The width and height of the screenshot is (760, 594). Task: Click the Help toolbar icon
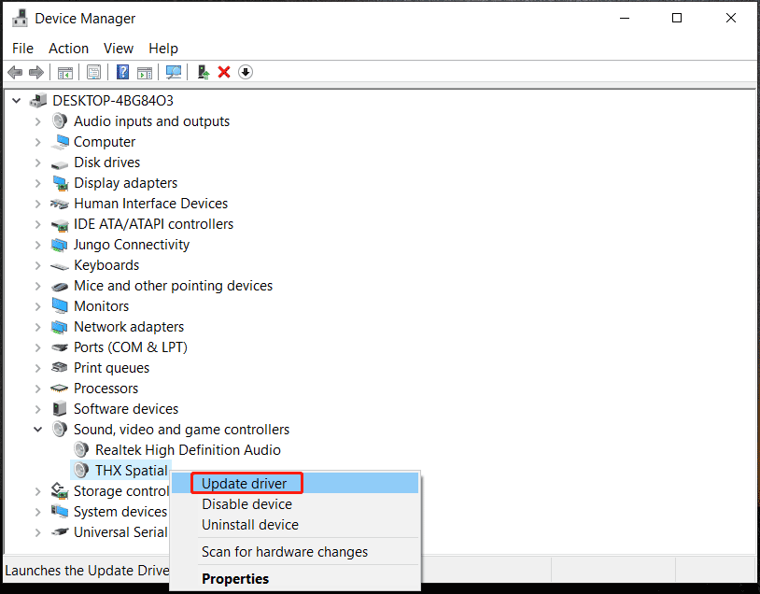point(121,72)
